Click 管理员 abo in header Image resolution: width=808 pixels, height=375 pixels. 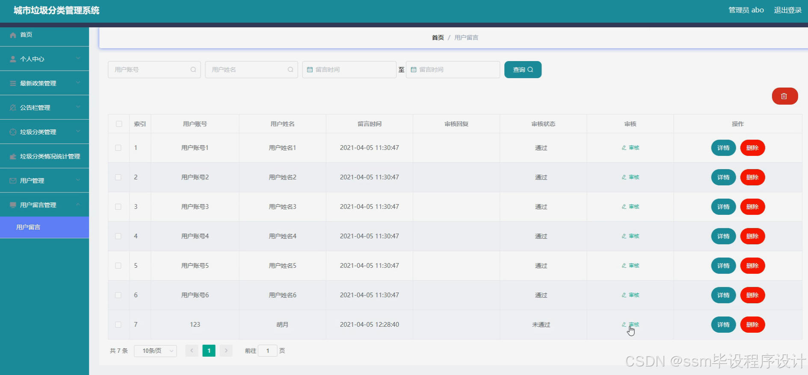[746, 10]
